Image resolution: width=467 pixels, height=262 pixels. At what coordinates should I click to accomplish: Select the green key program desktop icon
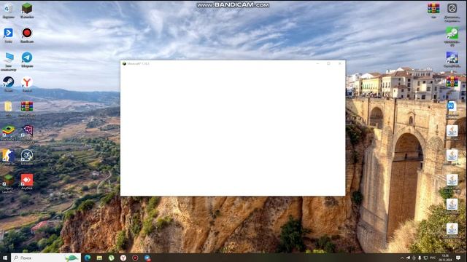pos(452,33)
